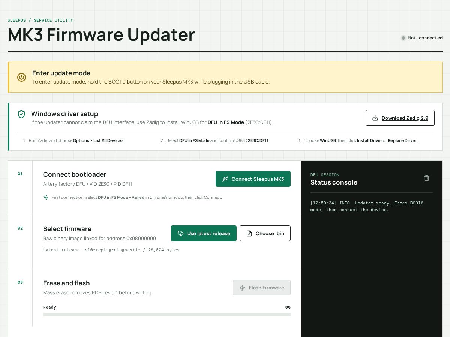Choose a .bin firmware file
The width and height of the screenshot is (450, 337).
265,233
